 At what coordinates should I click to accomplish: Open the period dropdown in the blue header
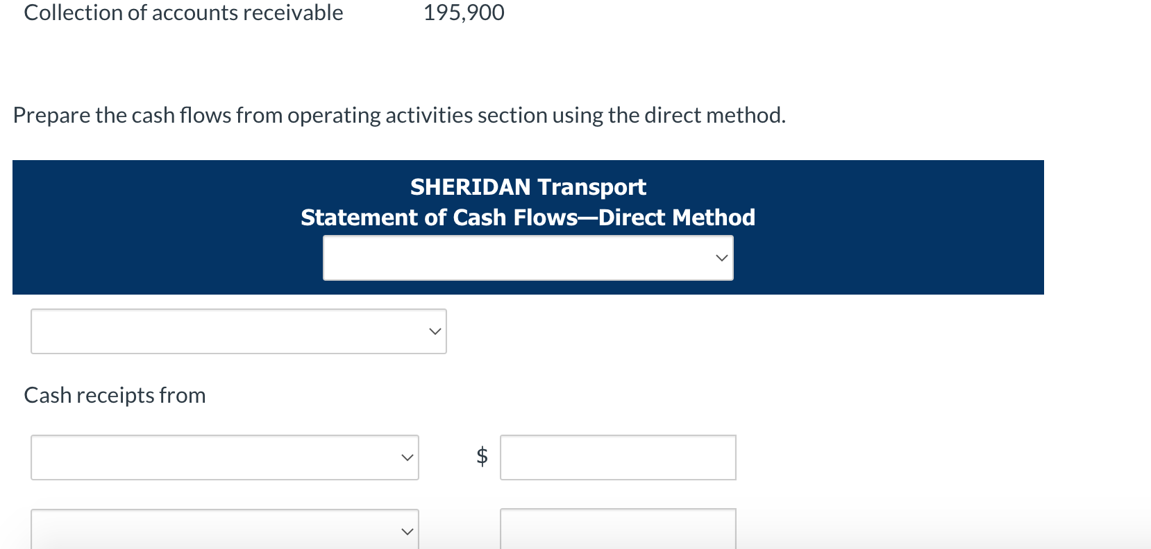pyautogui.click(x=528, y=257)
